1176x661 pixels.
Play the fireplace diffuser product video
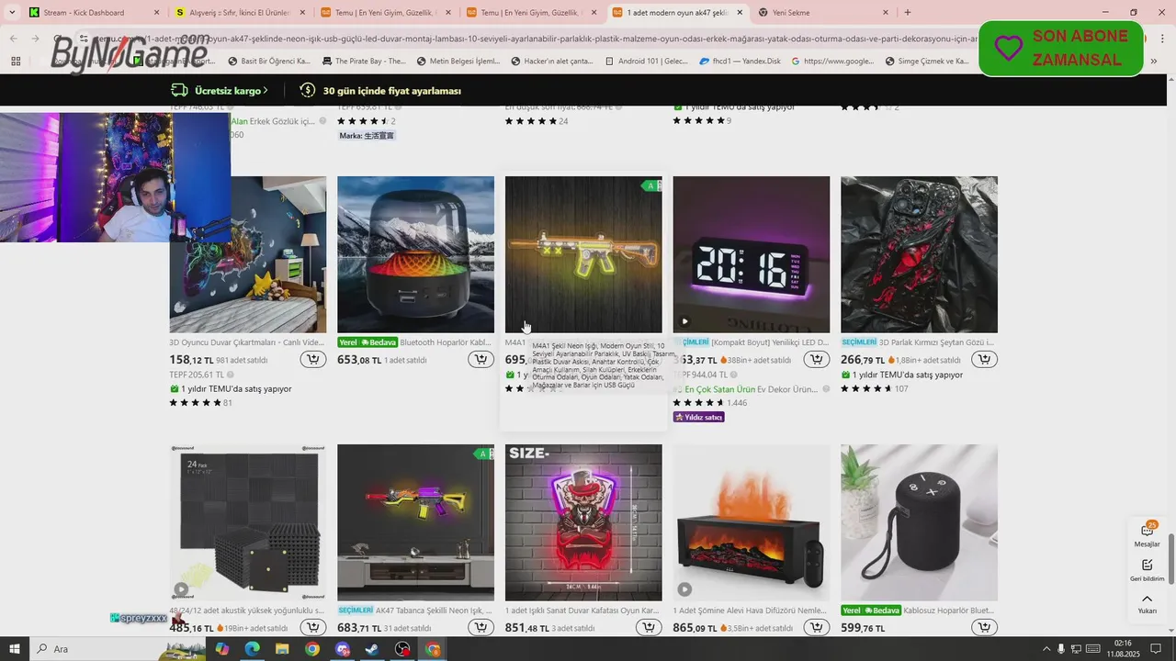684,589
